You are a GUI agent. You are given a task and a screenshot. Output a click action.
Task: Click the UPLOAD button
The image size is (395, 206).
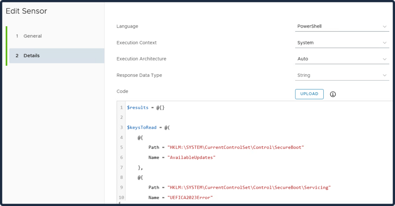tap(309, 94)
